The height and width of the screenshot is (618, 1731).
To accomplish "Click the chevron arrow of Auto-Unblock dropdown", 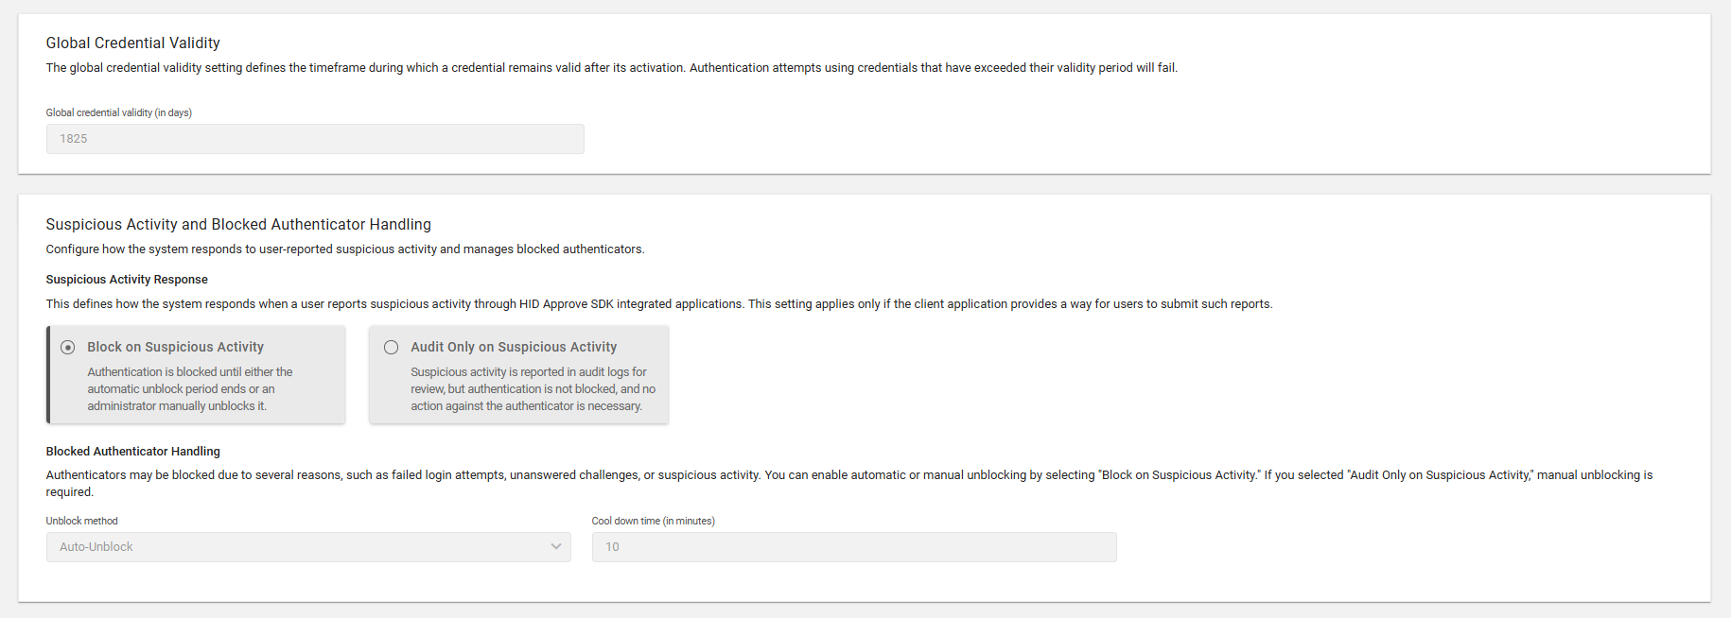I will point(556,547).
